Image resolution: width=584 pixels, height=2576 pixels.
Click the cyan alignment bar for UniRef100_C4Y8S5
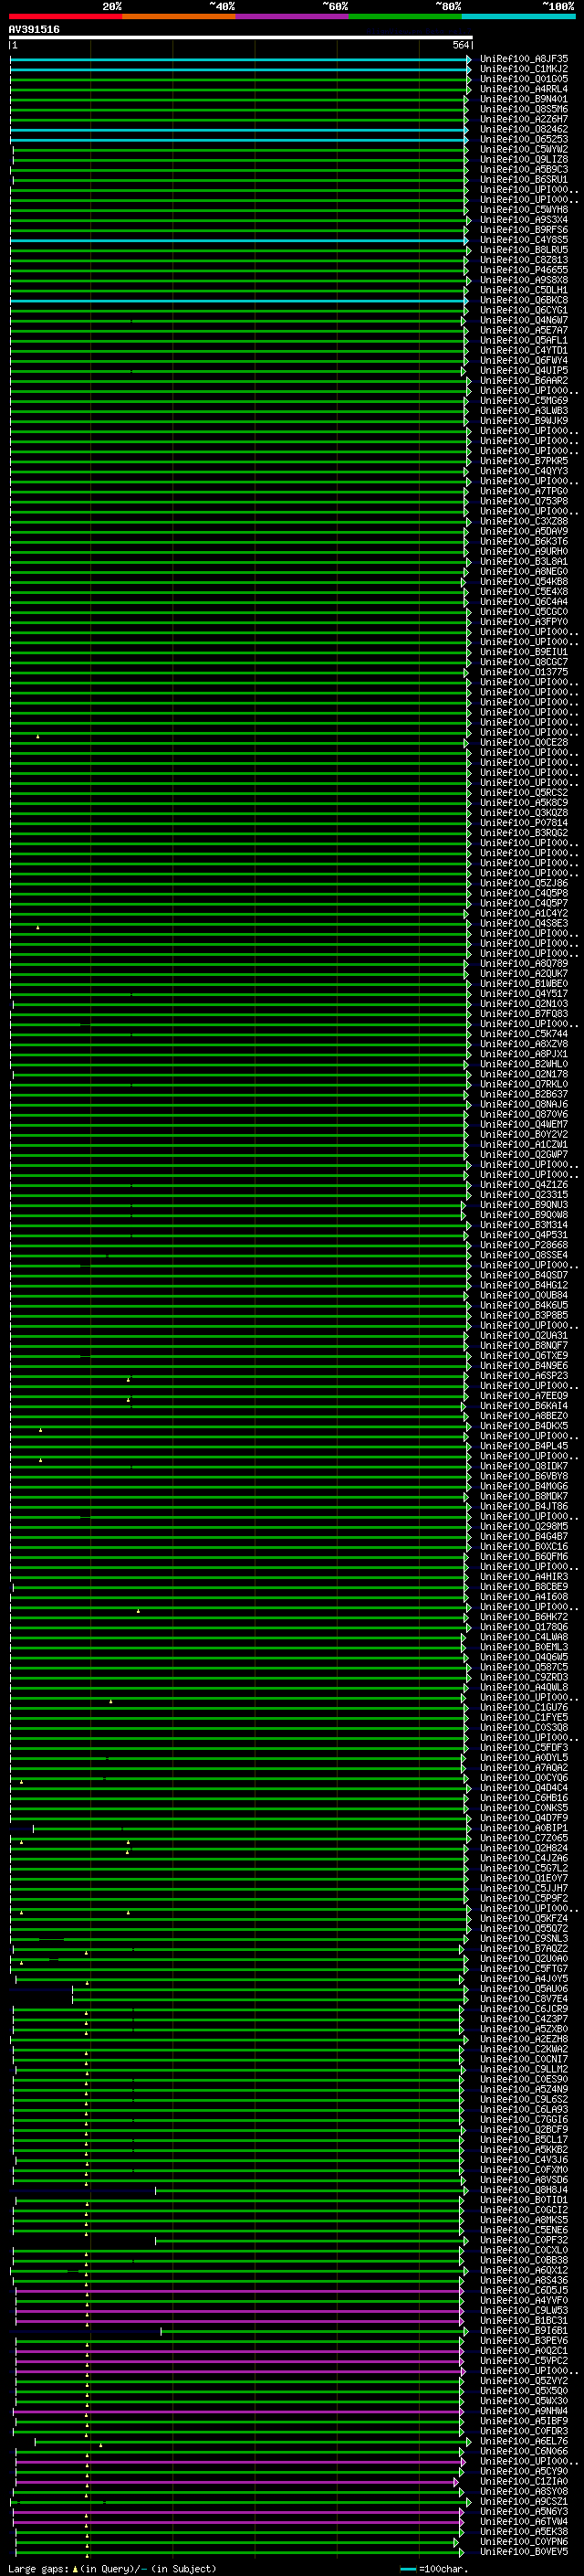point(238,240)
